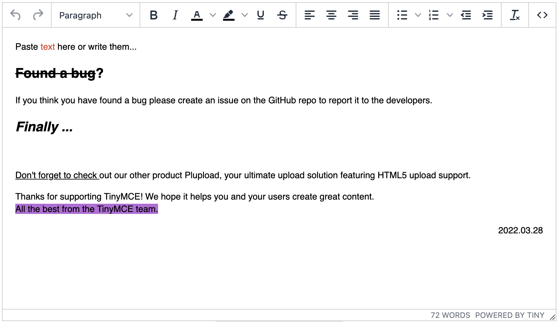Open the Paragraph block format dropdown

coord(96,15)
